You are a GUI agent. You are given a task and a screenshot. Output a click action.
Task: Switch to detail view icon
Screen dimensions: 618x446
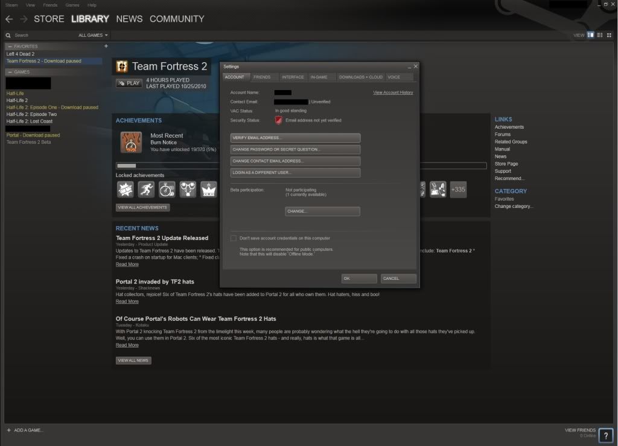[590, 35]
